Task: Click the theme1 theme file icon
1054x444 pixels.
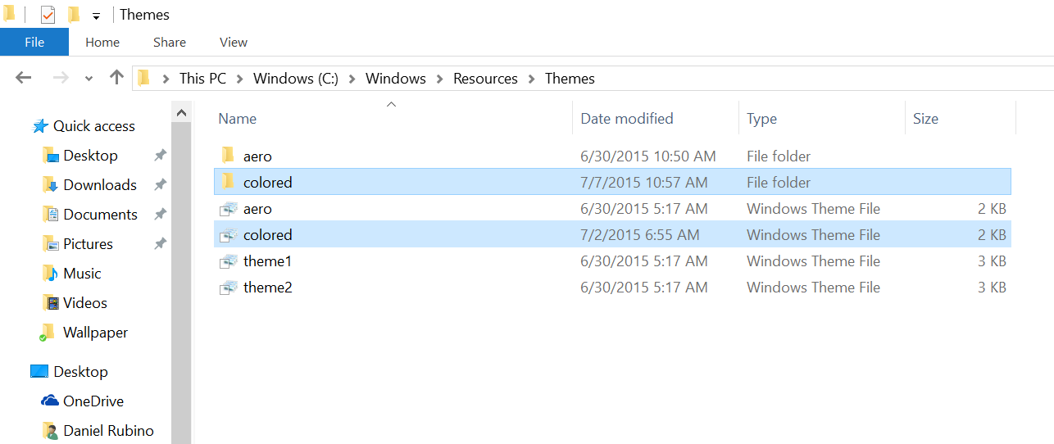Action: click(229, 261)
